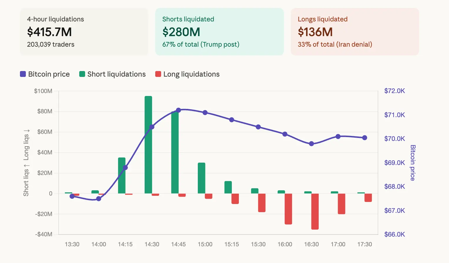
Task: Select the 4-hour liquidations summary card
Action: coord(84,32)
